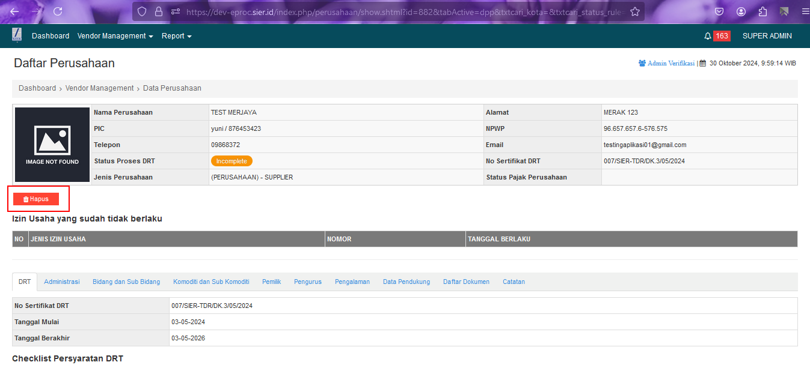Open Dashboard from the top navbar

[x=51, y=36]
